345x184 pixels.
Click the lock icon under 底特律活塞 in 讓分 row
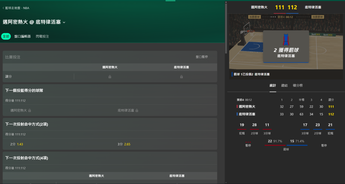(181, 77)
